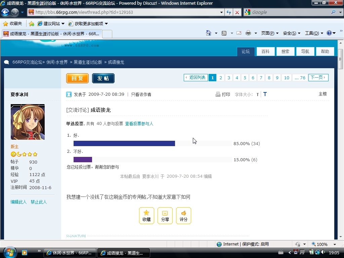Click the browser Forward arrow button
Viewport: 344px width, 258px height.
15,12
